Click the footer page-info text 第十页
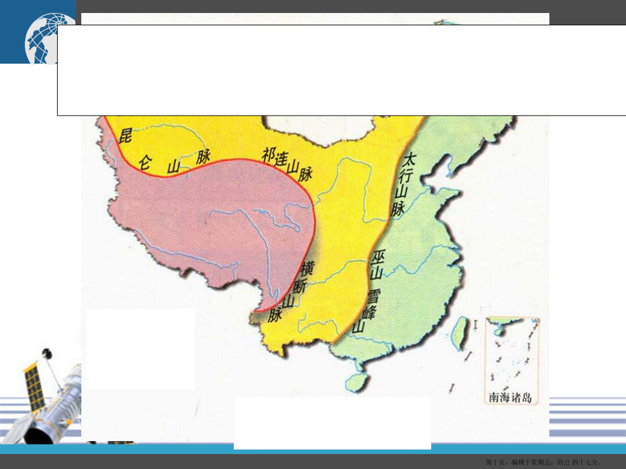Screen dimensions: 626x469 (x=545, y=462)
